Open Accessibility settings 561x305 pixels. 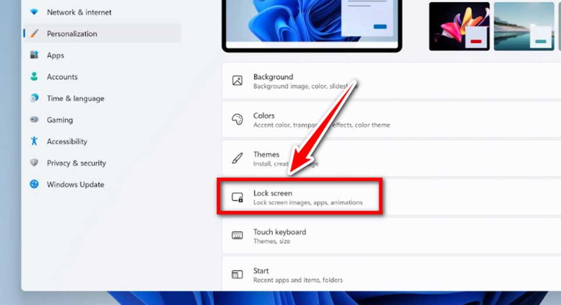[102, 141]
